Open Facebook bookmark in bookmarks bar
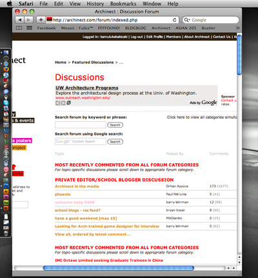This screenshot has width=258, height=278. pos(46,28)
